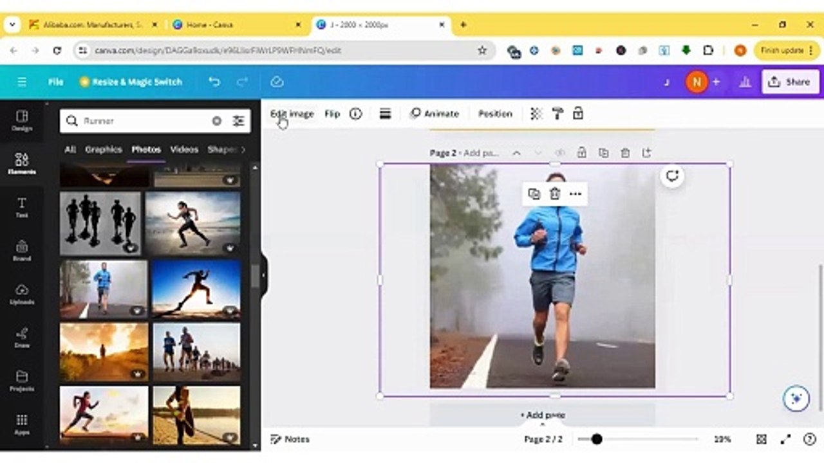Image resolution: width=824 pixels, height=463 pixels.
Task: Open the analytics chart icon
Action: (745, 82)
